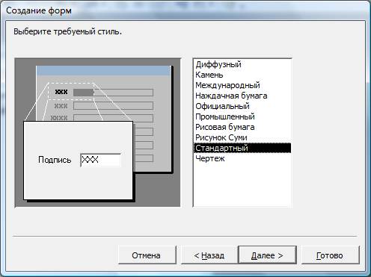
Task: Choose the Камень style
Action: pyautogui.click(x=242, y=75)
